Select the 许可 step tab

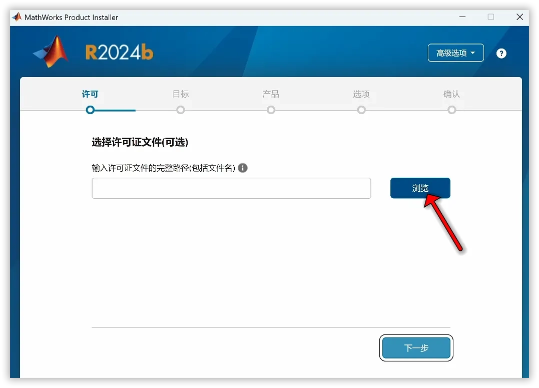90,94
